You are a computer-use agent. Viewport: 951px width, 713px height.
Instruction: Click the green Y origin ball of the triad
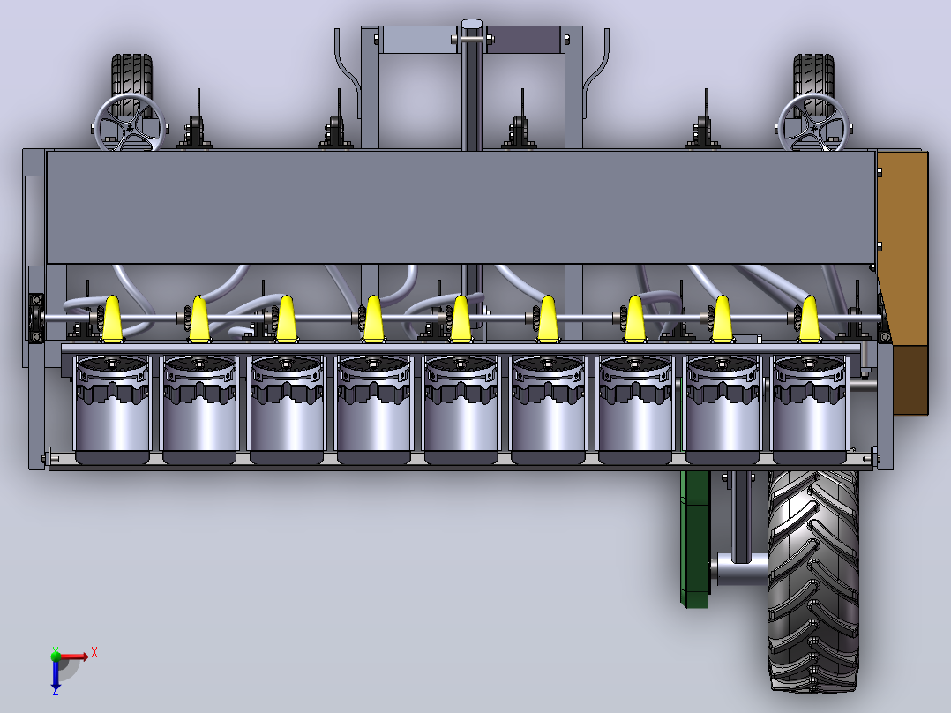pos(56,656)
